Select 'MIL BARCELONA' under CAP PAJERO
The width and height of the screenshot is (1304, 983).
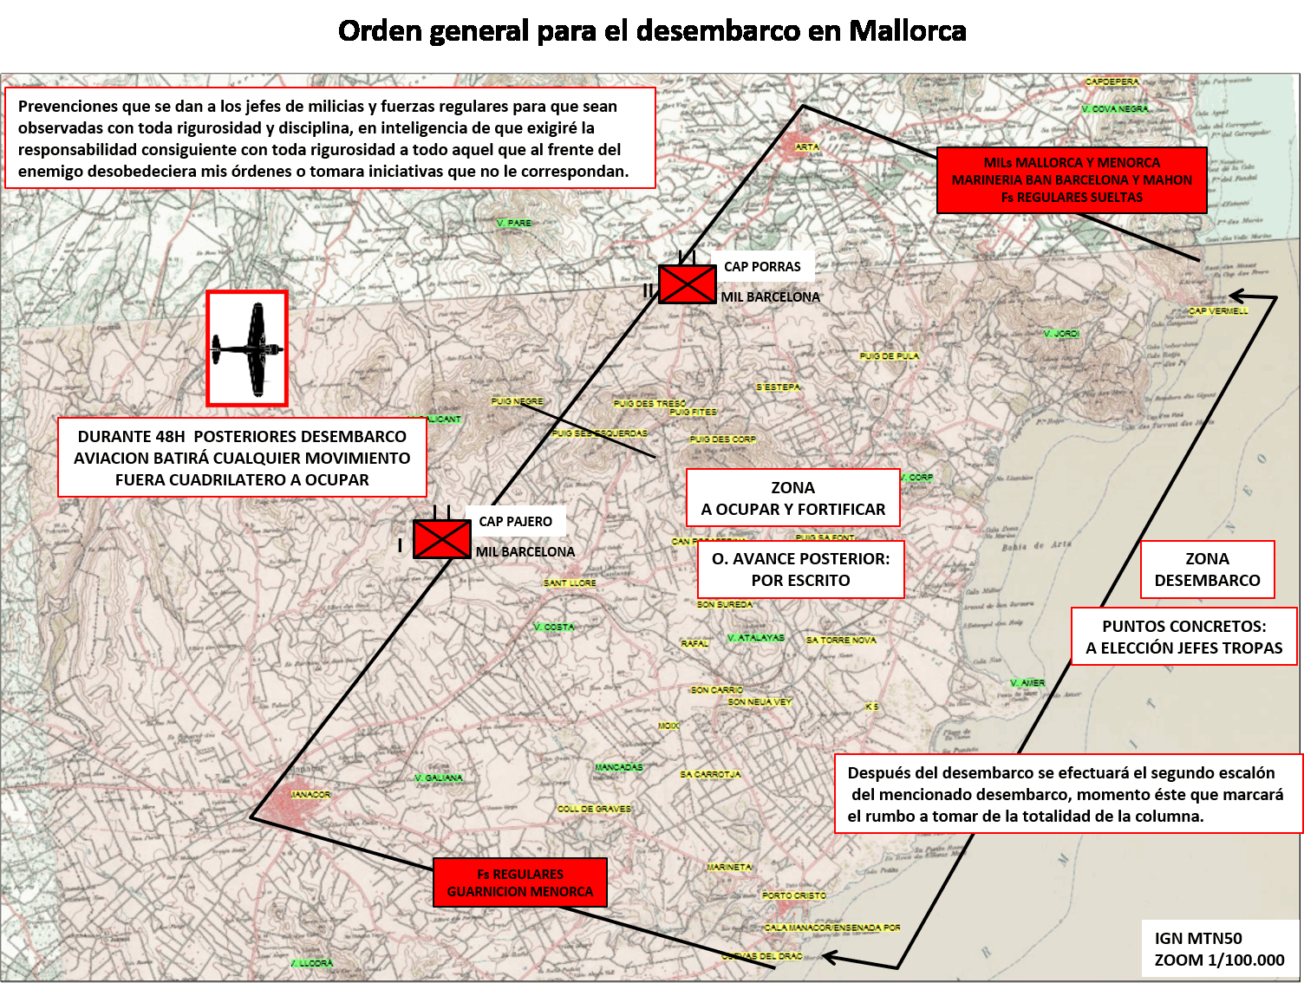[x=525, y=551]
